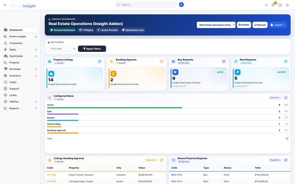Refresh the Rent Requests widget
This screenshot has height=184, width=295.
[286, 61]
